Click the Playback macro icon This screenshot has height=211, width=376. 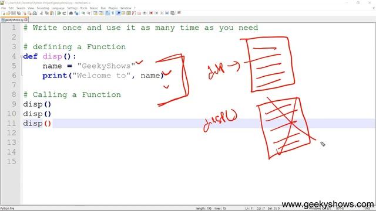tap(162, 13)
